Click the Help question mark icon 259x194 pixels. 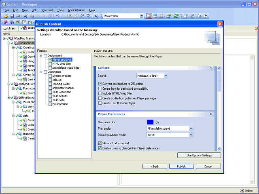[x=96, y=16]
